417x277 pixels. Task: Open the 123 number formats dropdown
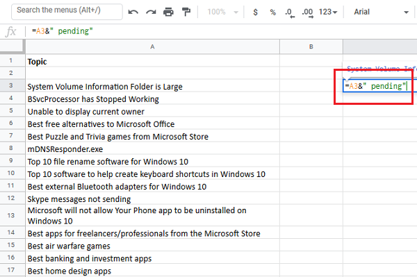point(328,12)
